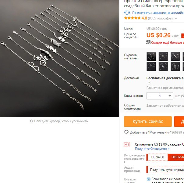Image resolution: width=184 pixels, height=183 pixels.
Task: Click the Купить сейчас button
Action: (148, 121)
